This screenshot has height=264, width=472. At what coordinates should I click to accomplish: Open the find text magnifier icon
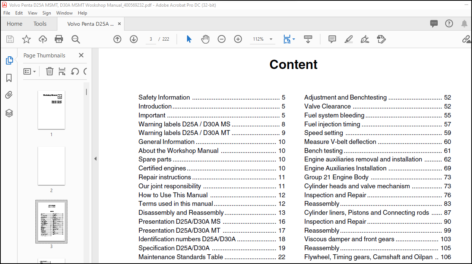[76, 39]
